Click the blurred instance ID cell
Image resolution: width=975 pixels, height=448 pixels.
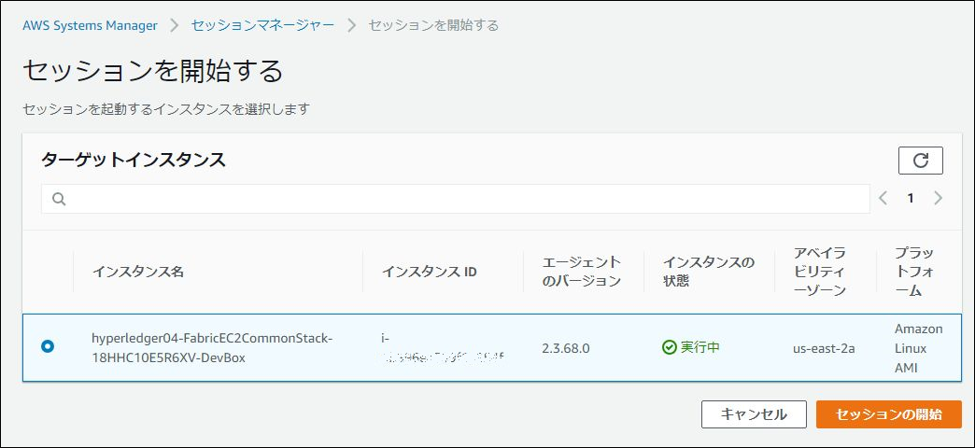[443, 348]
